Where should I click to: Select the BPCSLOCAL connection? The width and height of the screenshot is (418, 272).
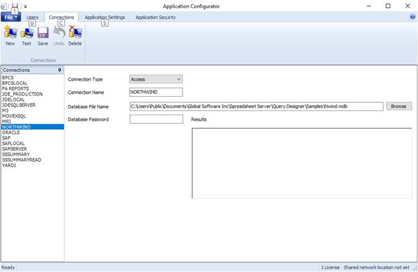[32, 83]
